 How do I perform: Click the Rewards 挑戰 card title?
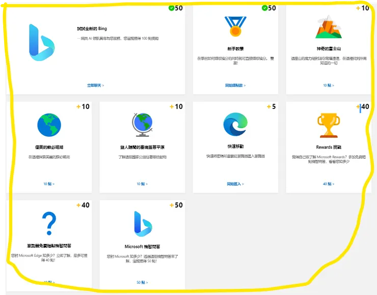329,147
